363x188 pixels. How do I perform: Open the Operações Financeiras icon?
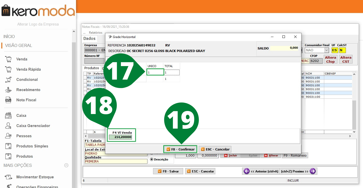9,186
